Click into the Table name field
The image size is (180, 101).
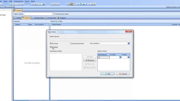(38, 14)
